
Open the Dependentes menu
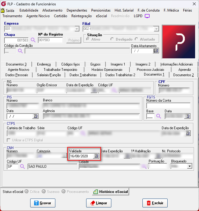point(77,10)
